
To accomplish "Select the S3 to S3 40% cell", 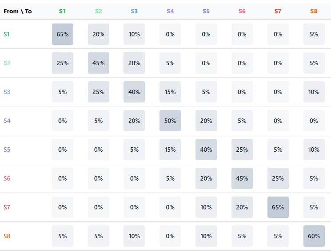I will (x=134, y=92).
